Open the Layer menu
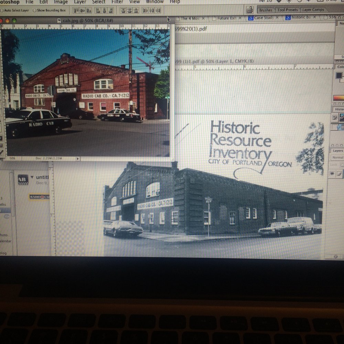Screen dimensions: 344x344 80,2
